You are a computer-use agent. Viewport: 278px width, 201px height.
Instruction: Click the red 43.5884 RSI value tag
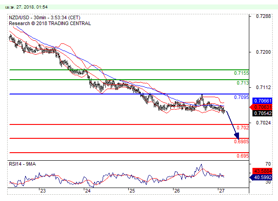(262, 171)
